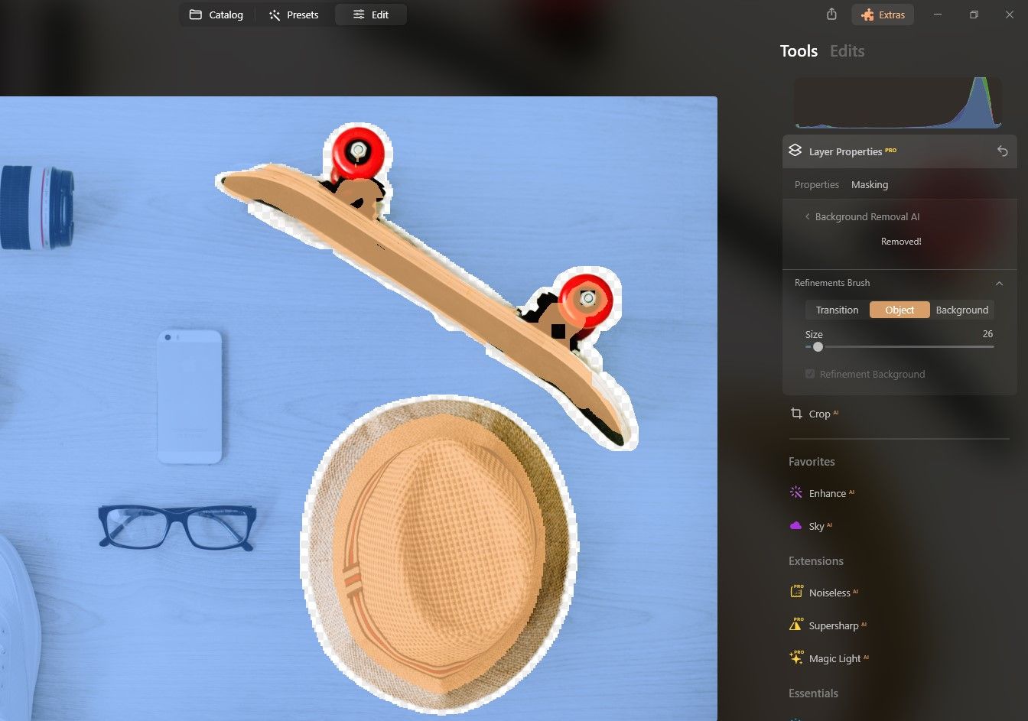Collapse the Refinements Brush section
Image resolution: width=1028 pixels, height=721 pixels.
(x=999, y=283)
